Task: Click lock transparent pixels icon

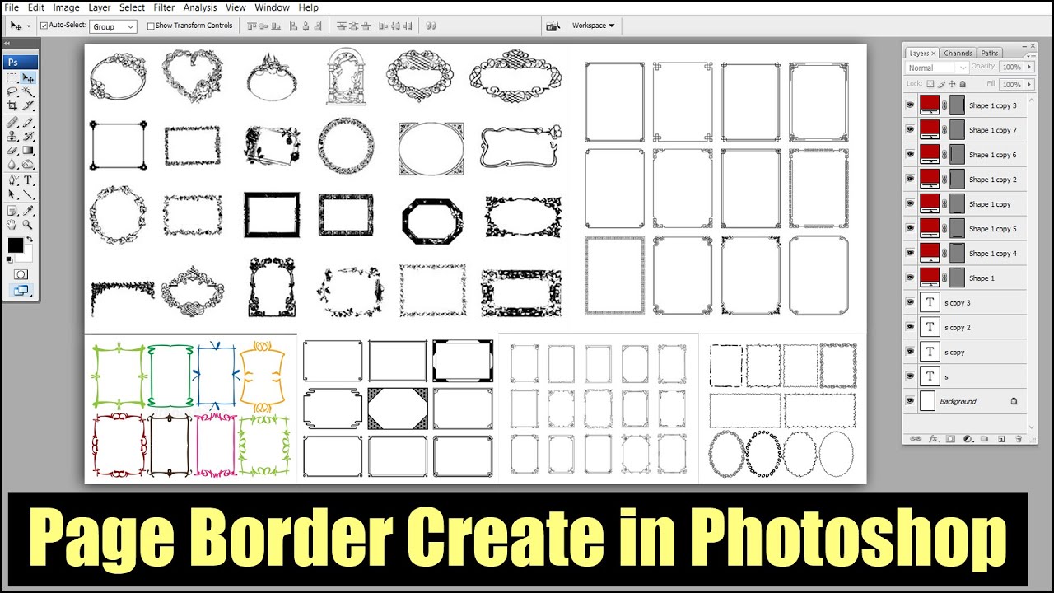Action: click(930, 84)
